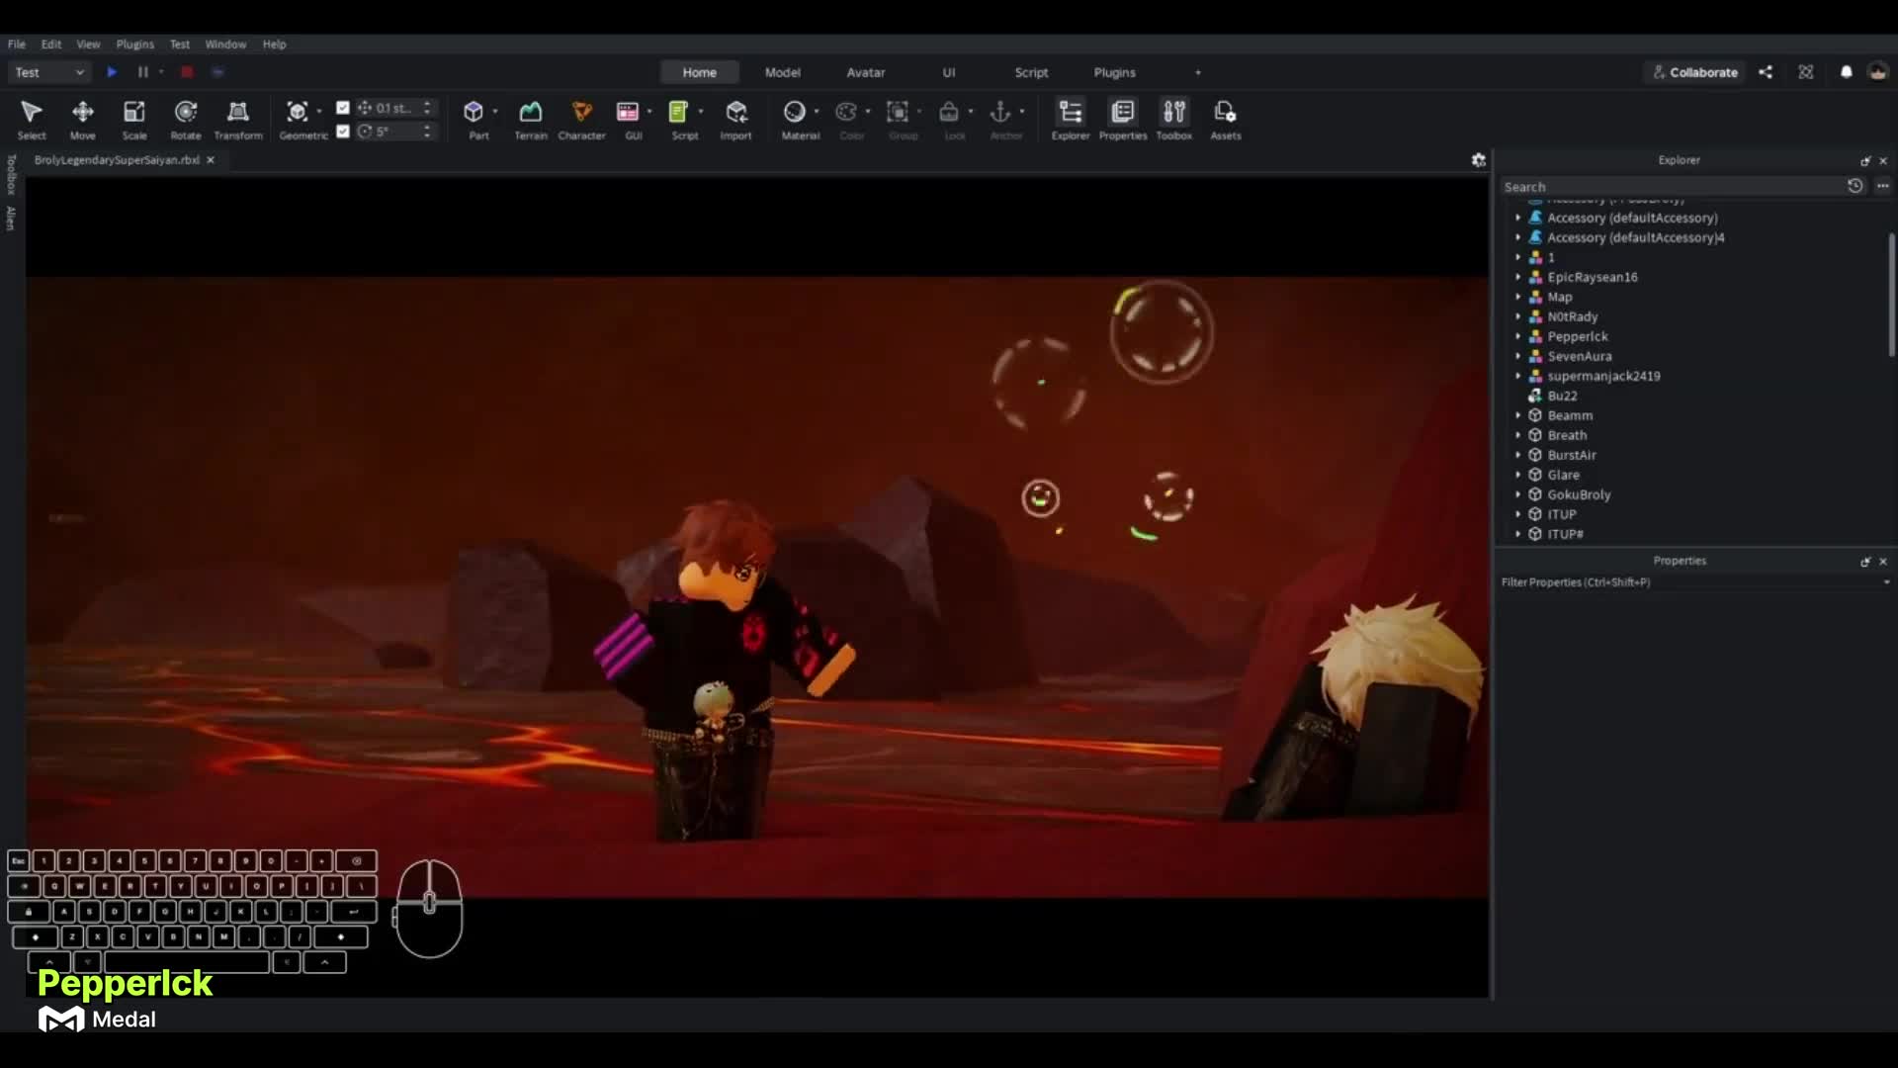Viewport: 1898px width, 1068px height.
Task: Click the Collaborate button
Action: (x=1694, y=72)
